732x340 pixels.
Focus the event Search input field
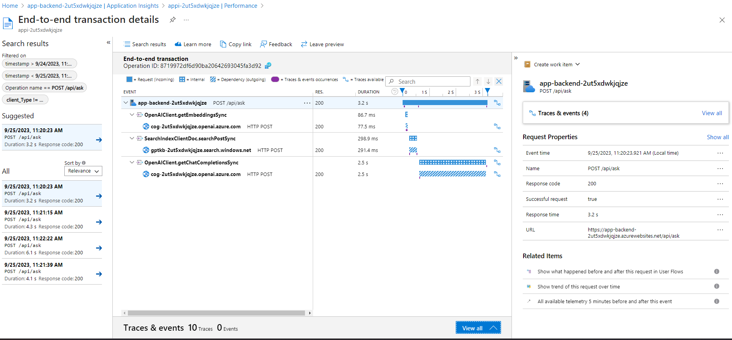(428, 81)
